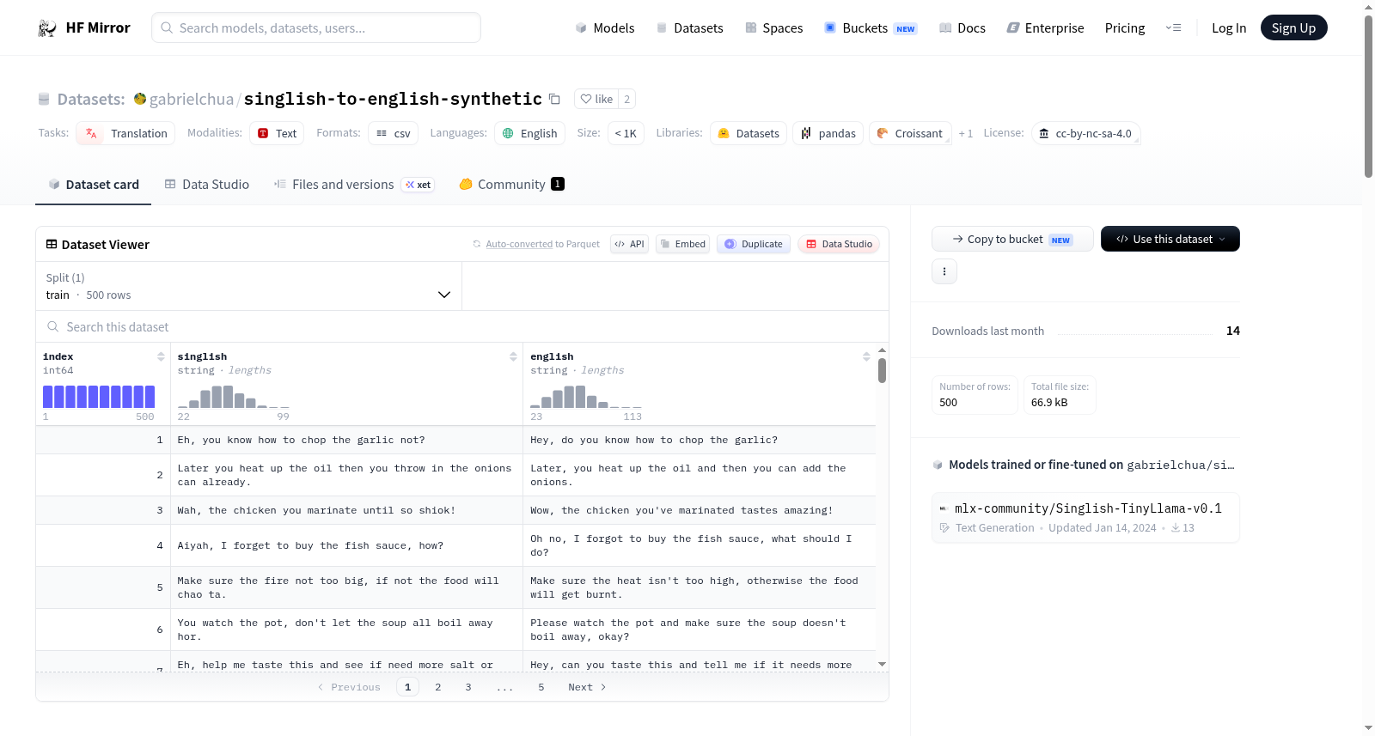Go to page 2 of results
1375x736 pixels.
438,687
